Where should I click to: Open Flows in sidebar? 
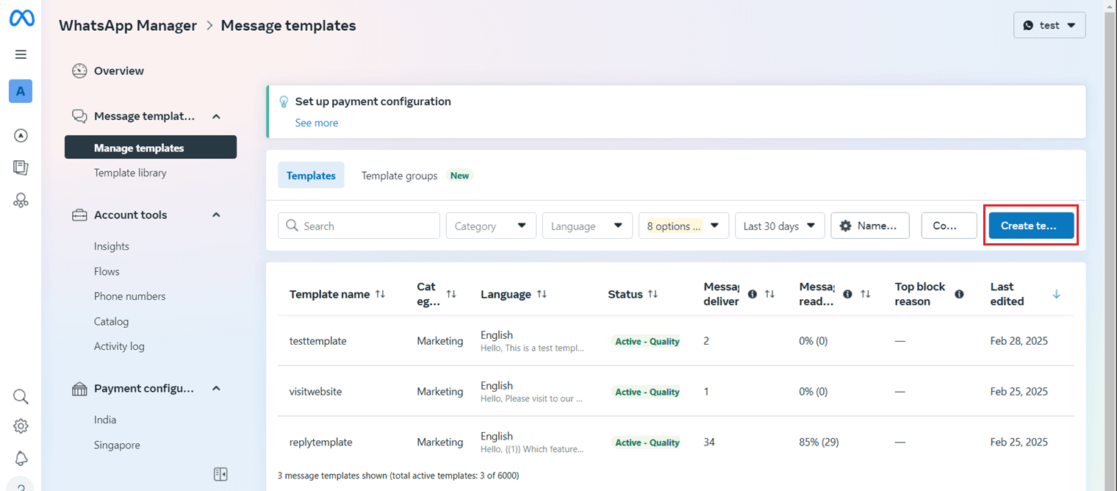tap(107, 271)
